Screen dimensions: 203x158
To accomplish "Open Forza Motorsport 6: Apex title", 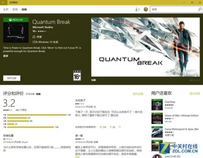I will [182, 129].
